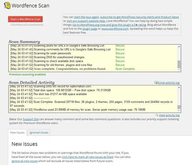Viewport: 192px width, 165px height.
Task: Click the 'ignore all new issues' link
Action: pyautogui.click(x=25, y=161)
